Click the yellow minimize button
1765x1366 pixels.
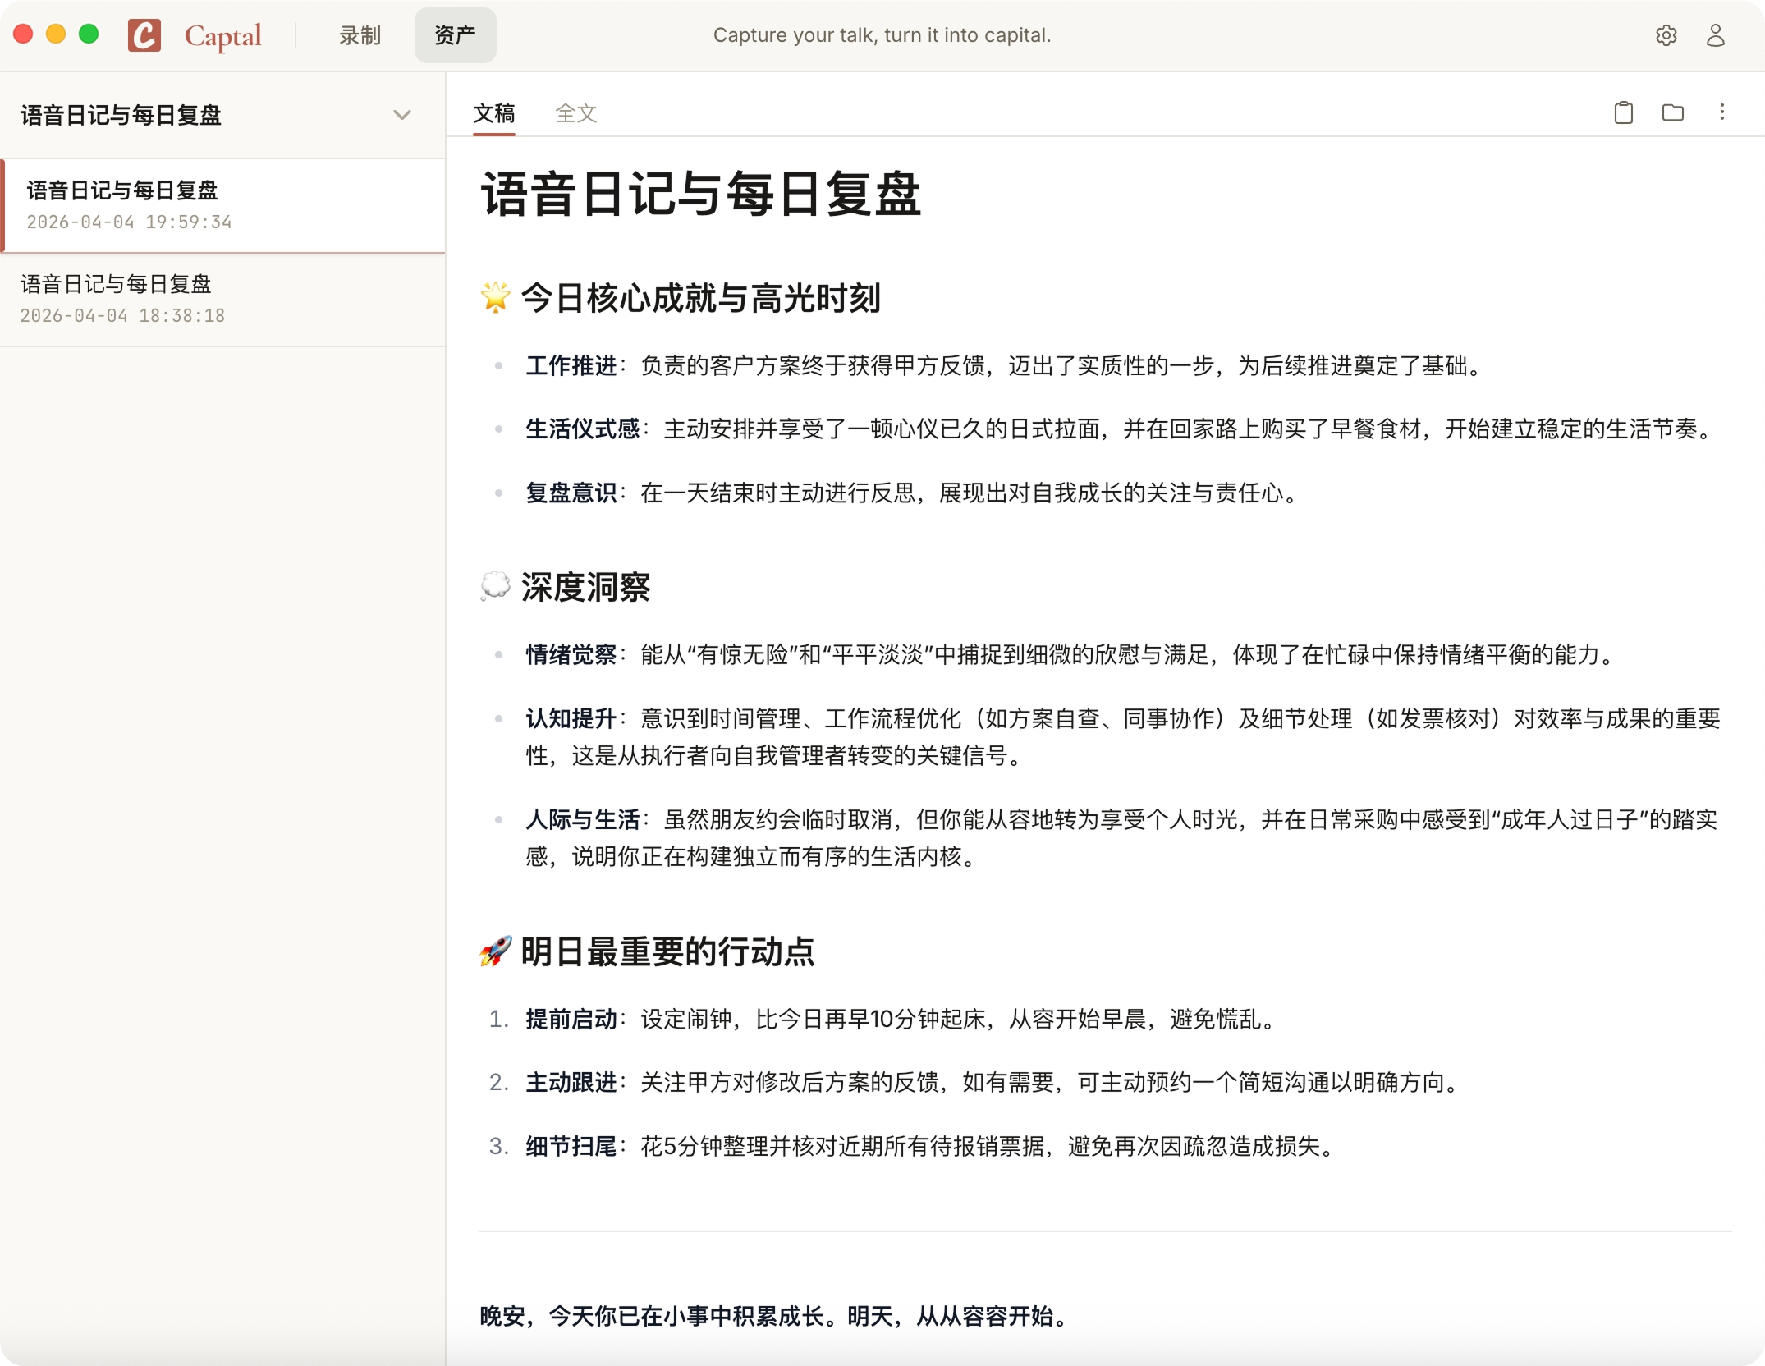pyautogui.click(x=54, y=34)
